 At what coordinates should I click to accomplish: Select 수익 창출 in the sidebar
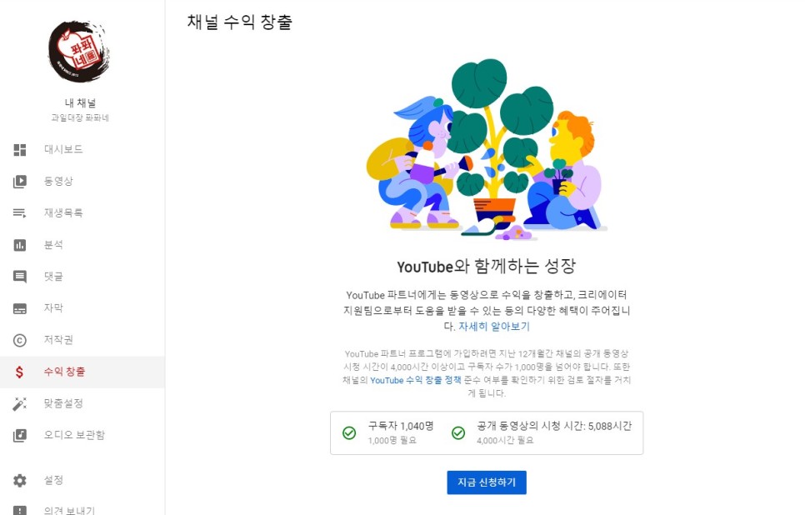pyautogui.click(x=82, y=372)
